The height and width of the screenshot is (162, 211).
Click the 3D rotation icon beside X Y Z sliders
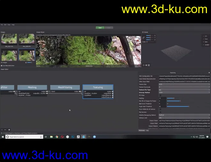(144, 37)
